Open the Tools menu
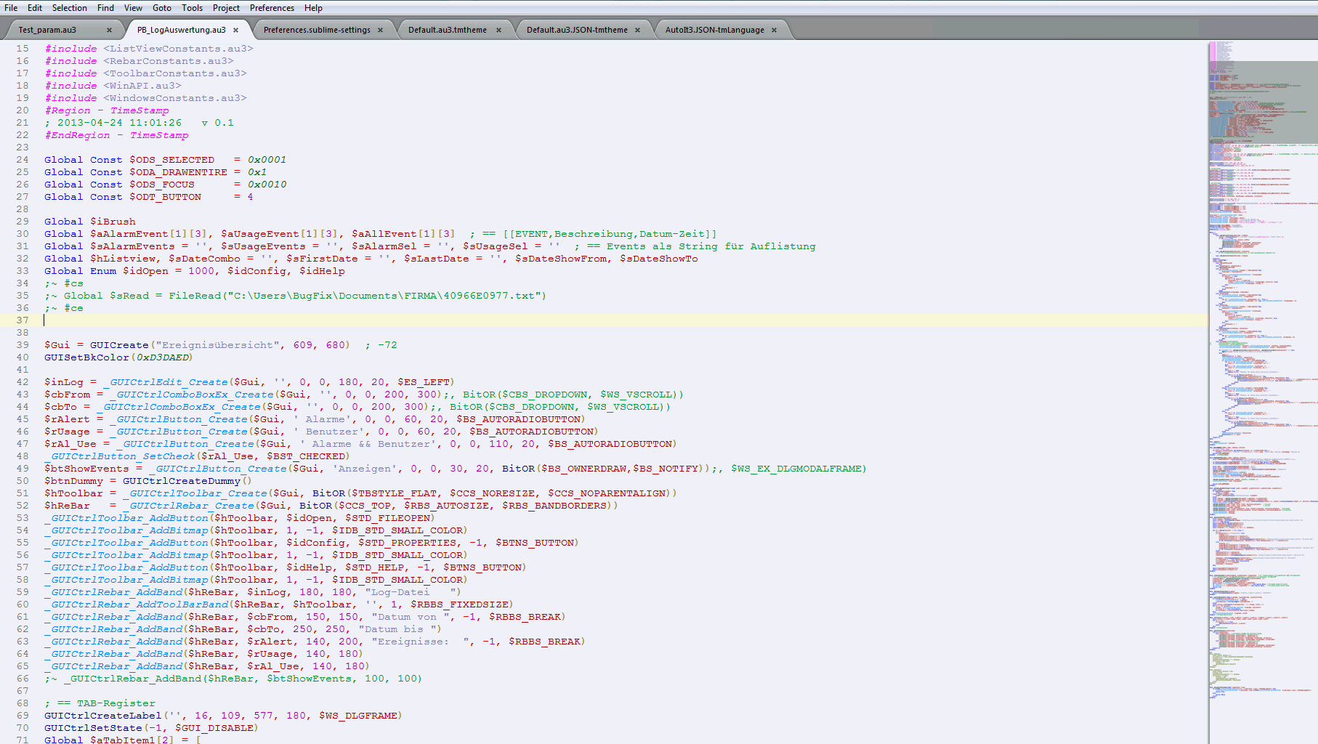1318x744 pixels. 192,8
